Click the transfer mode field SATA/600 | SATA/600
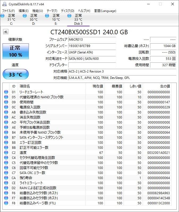This screenshot has height=212, width=179. (92, 59)
